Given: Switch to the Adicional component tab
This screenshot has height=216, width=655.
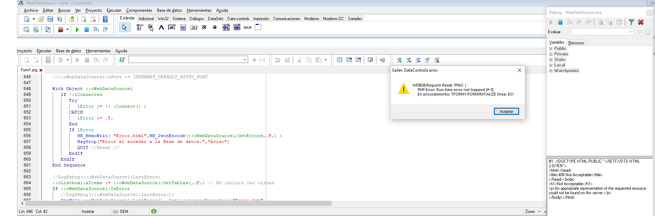Looking at the screenshot, I should [x=146, y=19].
